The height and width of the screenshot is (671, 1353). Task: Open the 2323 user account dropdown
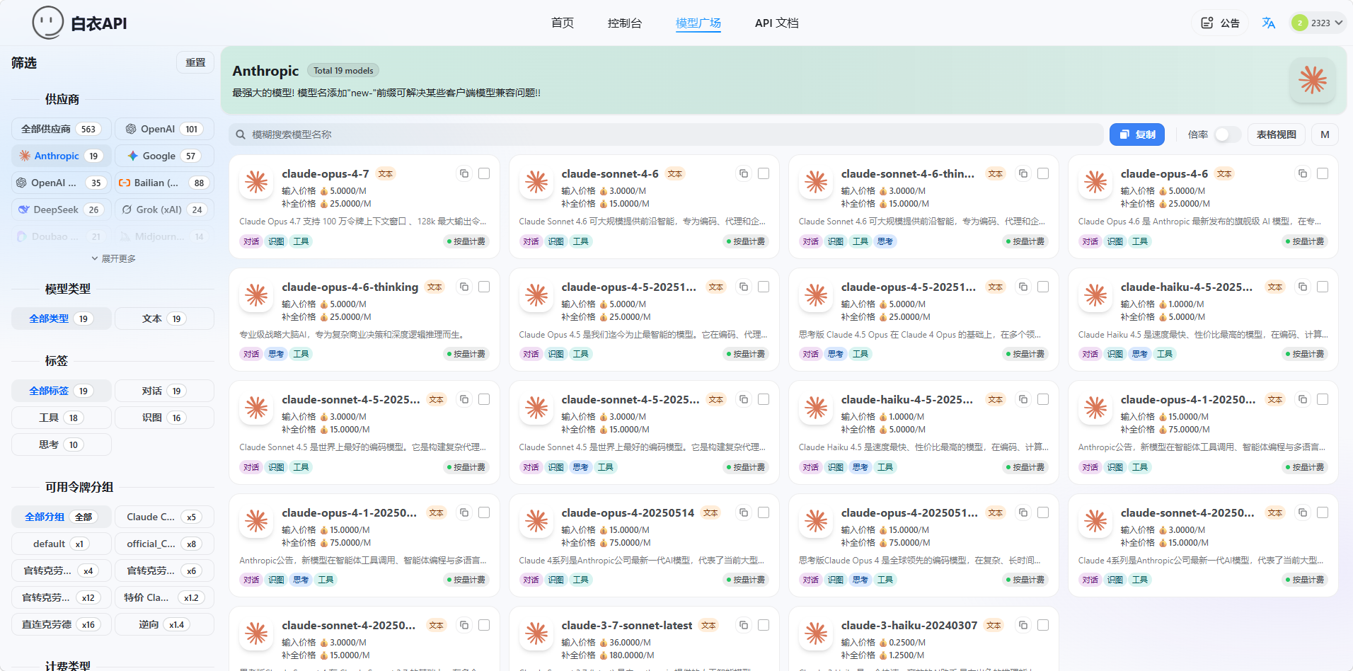1318,23
